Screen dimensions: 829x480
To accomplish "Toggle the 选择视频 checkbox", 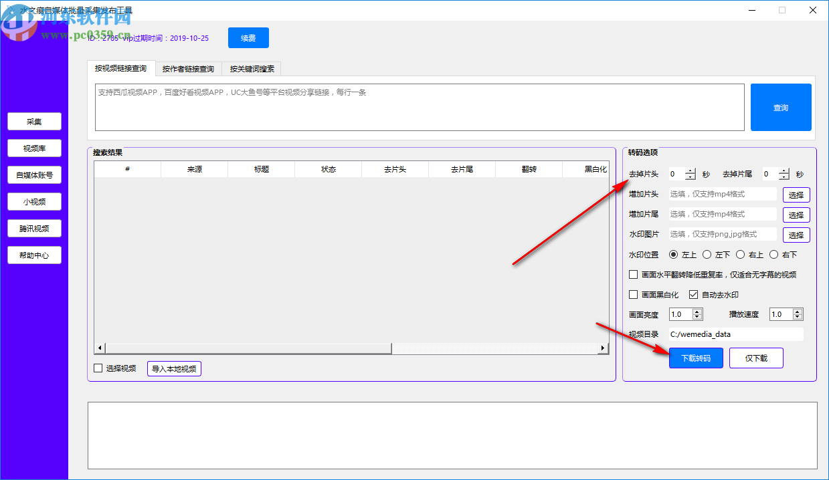I will tap(98, 368).
